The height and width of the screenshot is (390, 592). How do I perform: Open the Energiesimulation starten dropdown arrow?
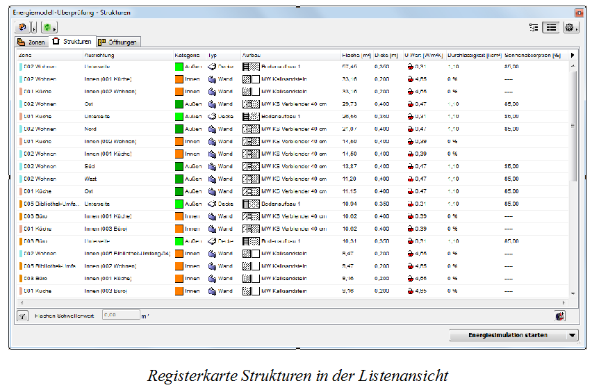click(x=572, y=335)
